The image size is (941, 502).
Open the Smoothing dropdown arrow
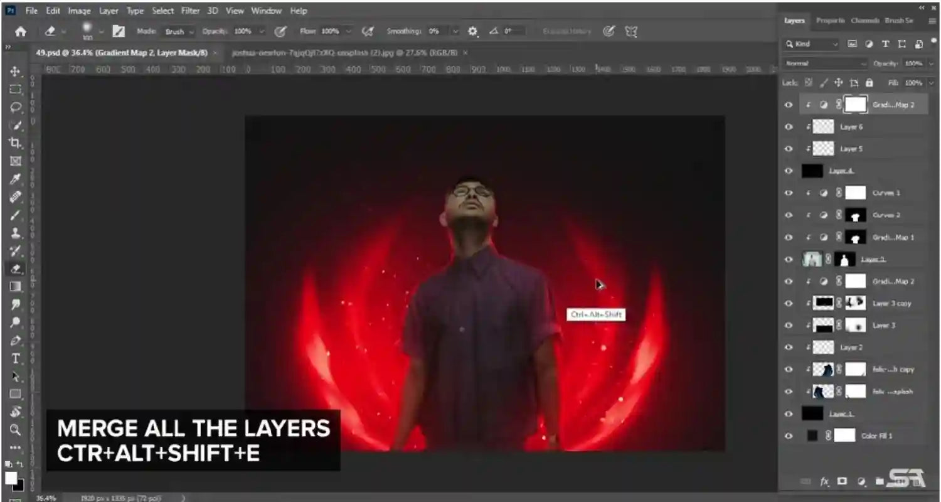[x=455, y=31]
